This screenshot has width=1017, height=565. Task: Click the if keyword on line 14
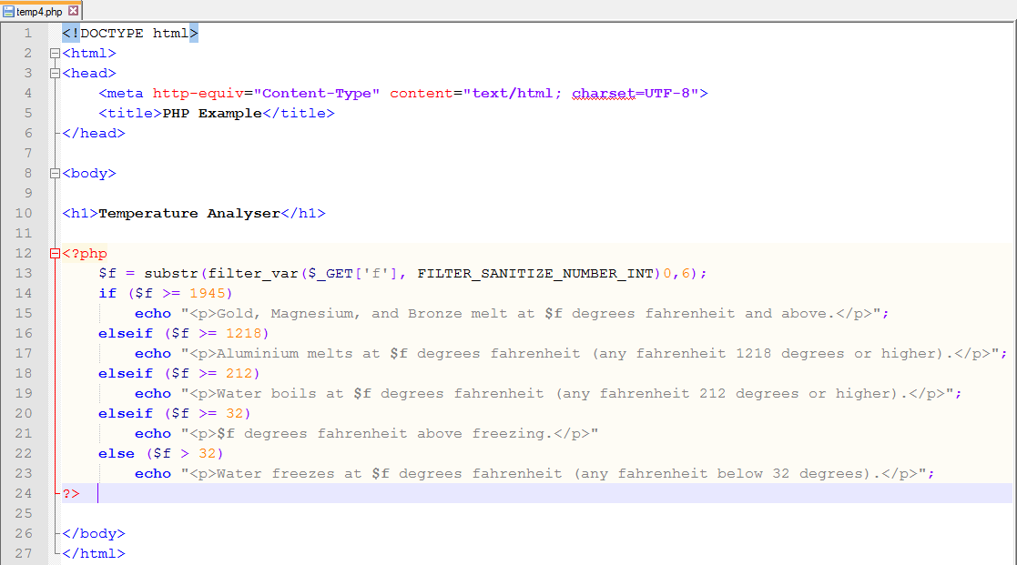[107, 294]
